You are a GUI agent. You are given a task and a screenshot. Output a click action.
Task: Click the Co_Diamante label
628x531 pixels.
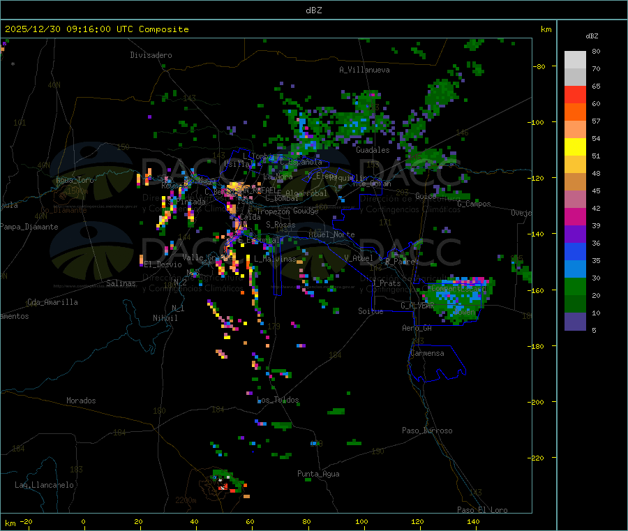(63, 210)
